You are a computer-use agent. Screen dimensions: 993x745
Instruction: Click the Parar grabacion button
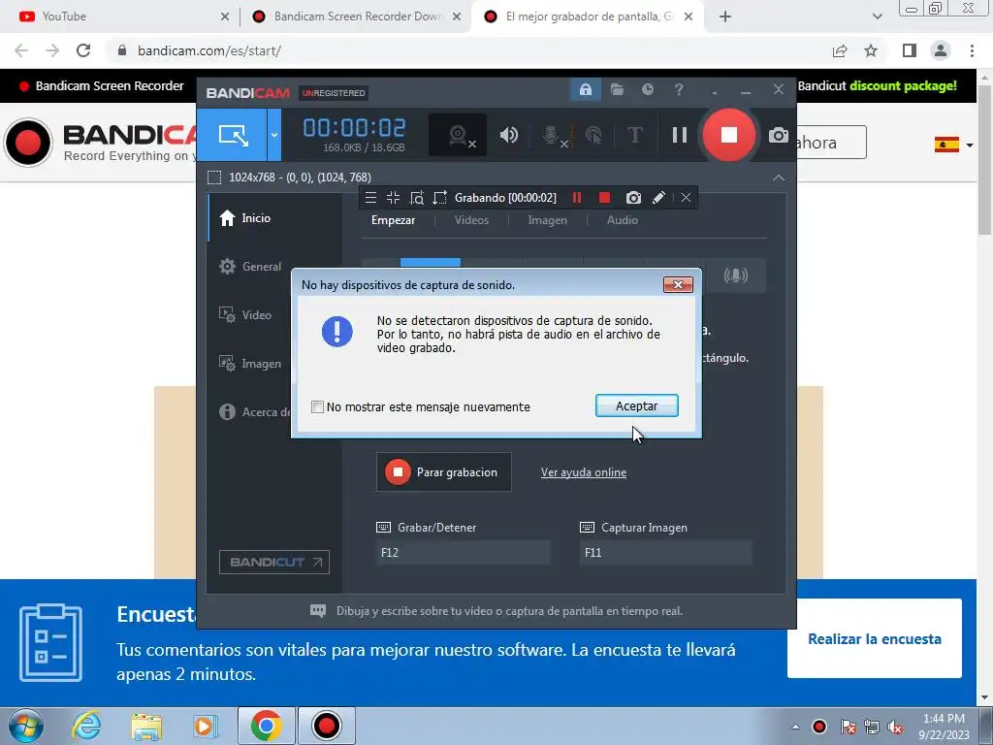point(444,472)
